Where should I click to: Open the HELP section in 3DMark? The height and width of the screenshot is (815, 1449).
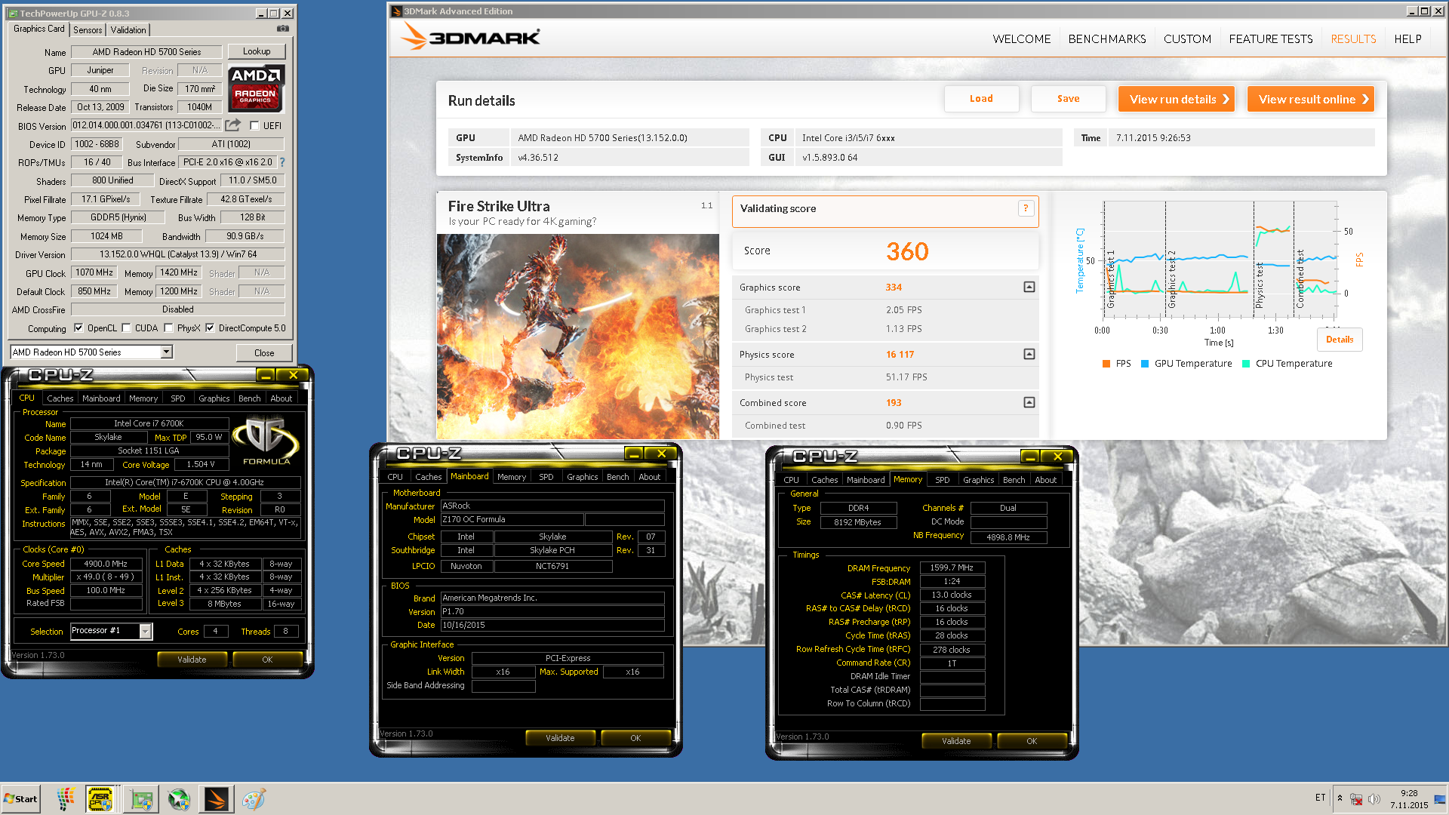click(1407, 39)
